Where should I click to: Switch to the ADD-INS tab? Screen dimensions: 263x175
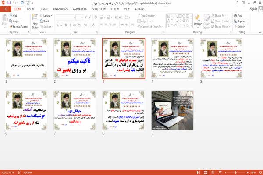139,9
